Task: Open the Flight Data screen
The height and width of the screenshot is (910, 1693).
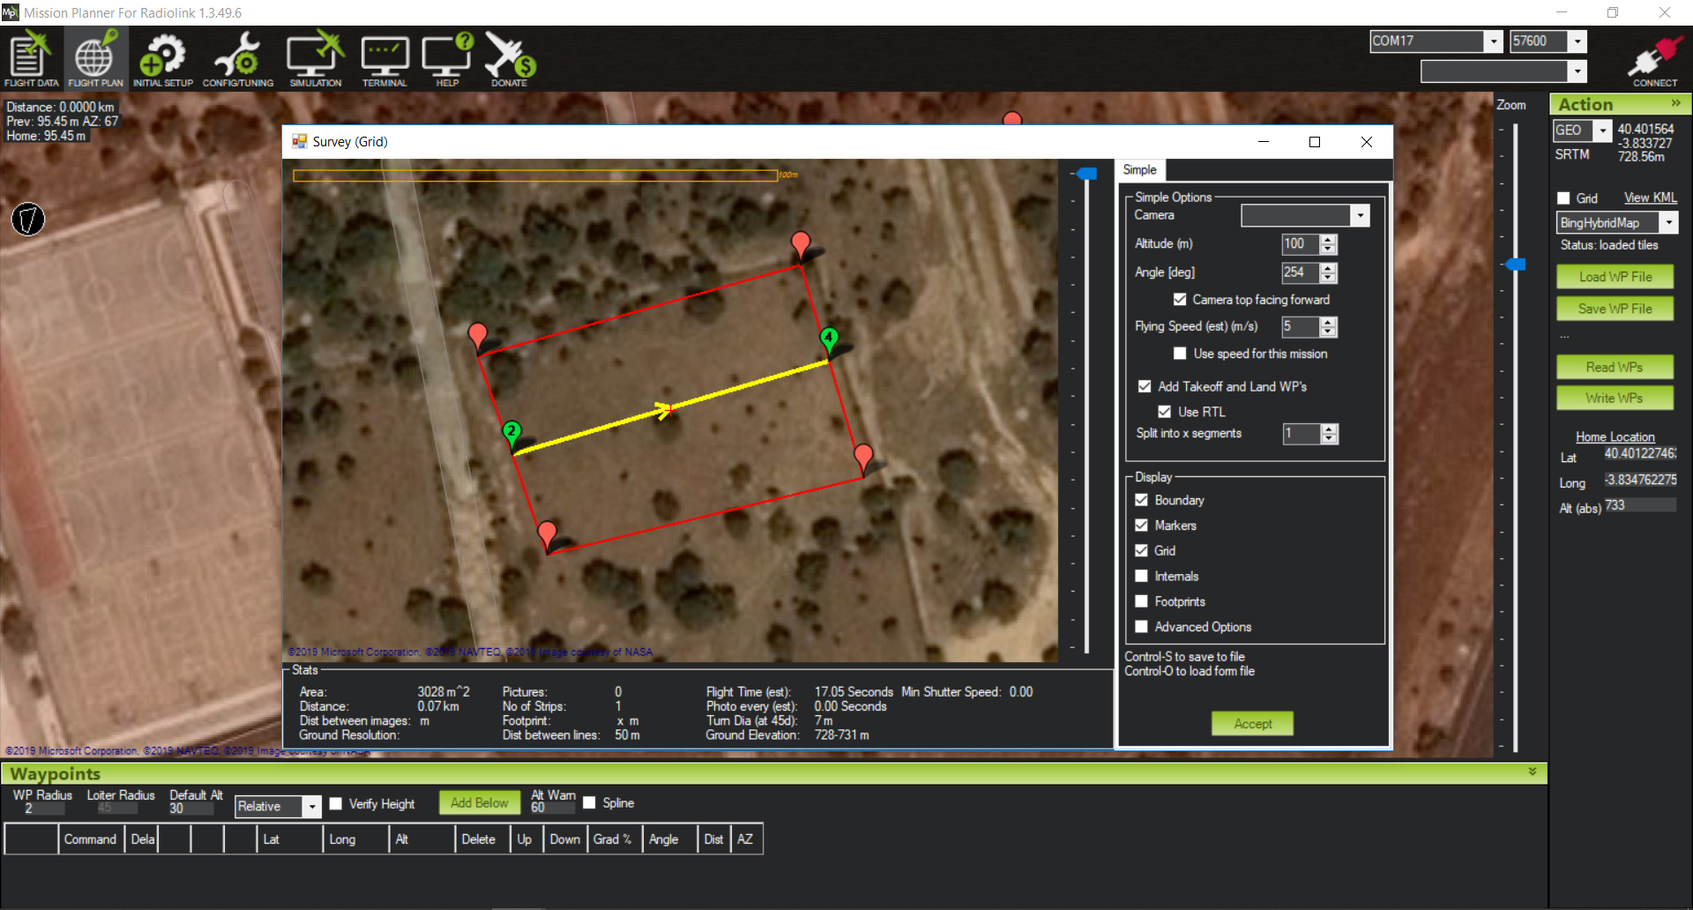Action: [x=31, y=58]
